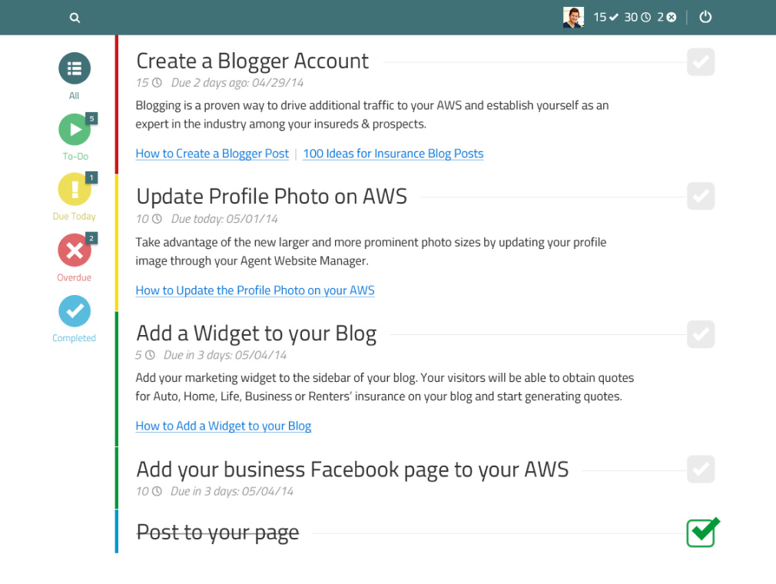The image size is (776, 584).
Task: Mark Add a Widget to your Blog done
Action: point(701,334)
